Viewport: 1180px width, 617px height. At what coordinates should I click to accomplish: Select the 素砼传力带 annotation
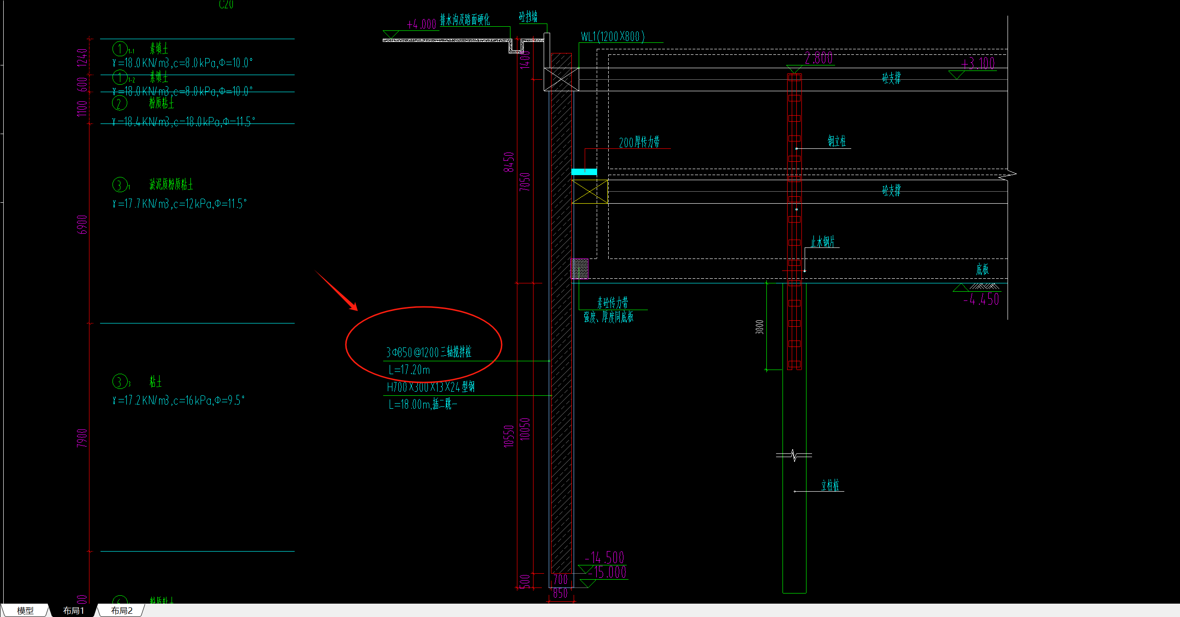(x=612, y=303)
